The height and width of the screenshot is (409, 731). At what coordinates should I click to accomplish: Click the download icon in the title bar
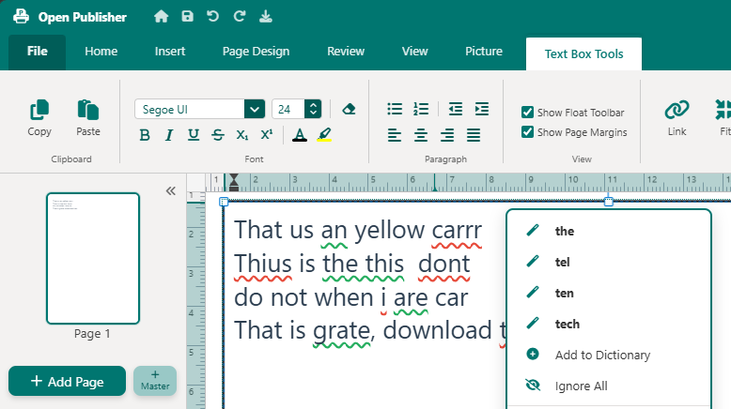click(x=266, y=17)
